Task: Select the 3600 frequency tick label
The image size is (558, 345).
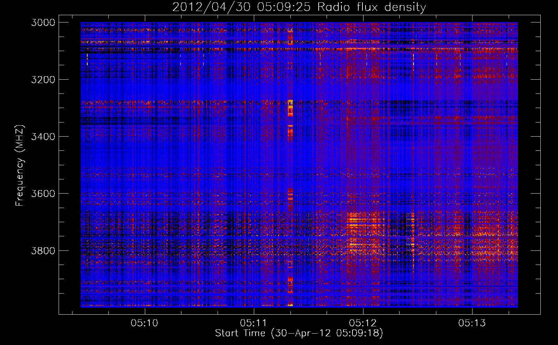Action: pyautogui.click(x=43, y=194)
